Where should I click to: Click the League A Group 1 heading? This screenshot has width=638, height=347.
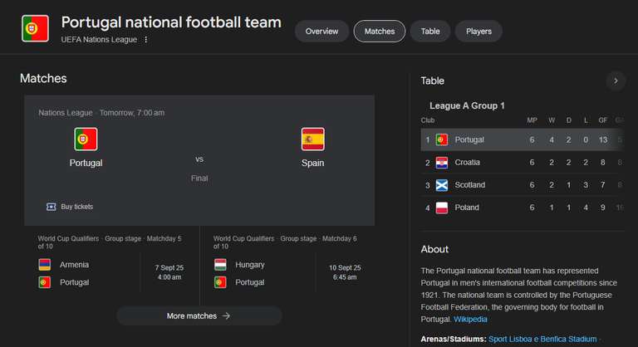pyautogui.click(x=467, y=105)
